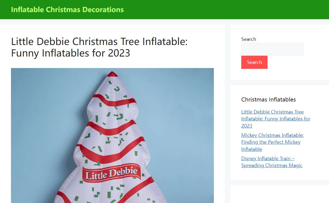Click the empty widget box below Christmas Inflatables

(x=280, y=194)
